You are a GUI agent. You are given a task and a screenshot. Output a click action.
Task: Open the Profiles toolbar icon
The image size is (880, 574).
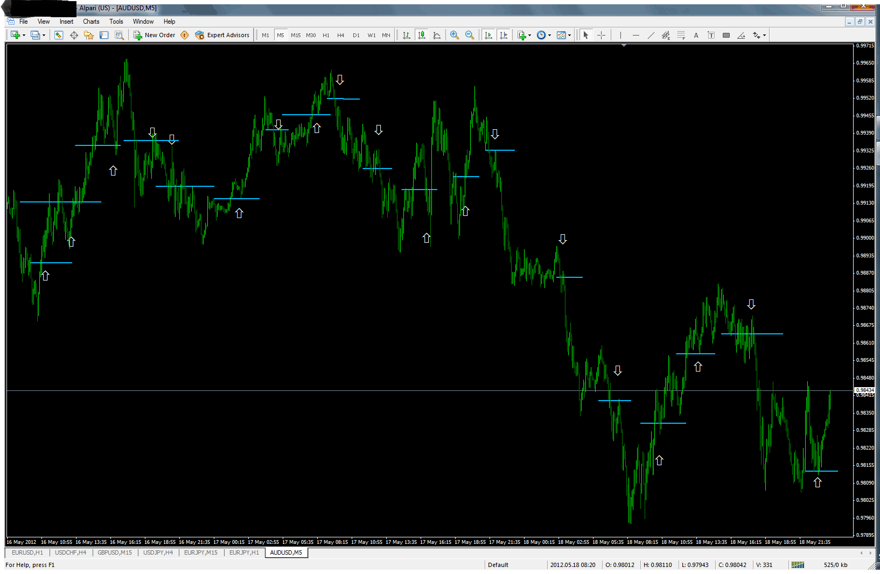[x=35, y=35]
